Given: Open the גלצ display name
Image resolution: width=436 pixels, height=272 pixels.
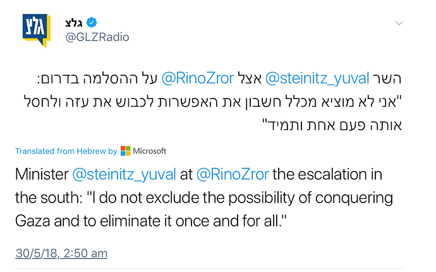Looking at the screenshot, I should pyautogui.click(x=74, y=23).
